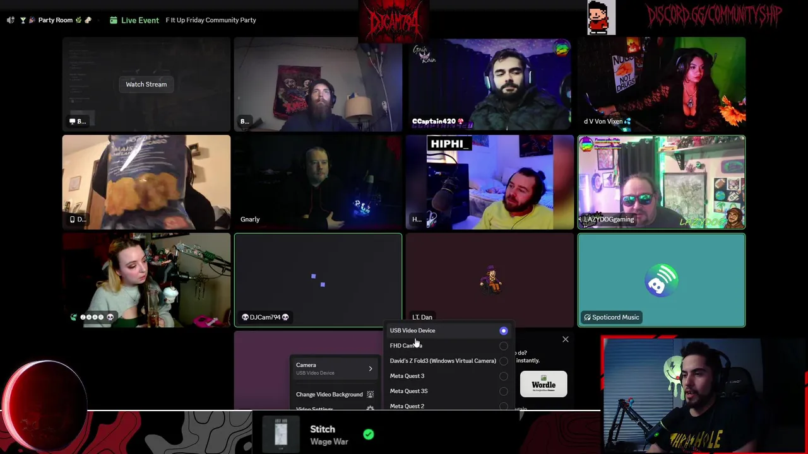Click F It Up Friday Community Party title

pyautogui.click(x=211, y=20)
